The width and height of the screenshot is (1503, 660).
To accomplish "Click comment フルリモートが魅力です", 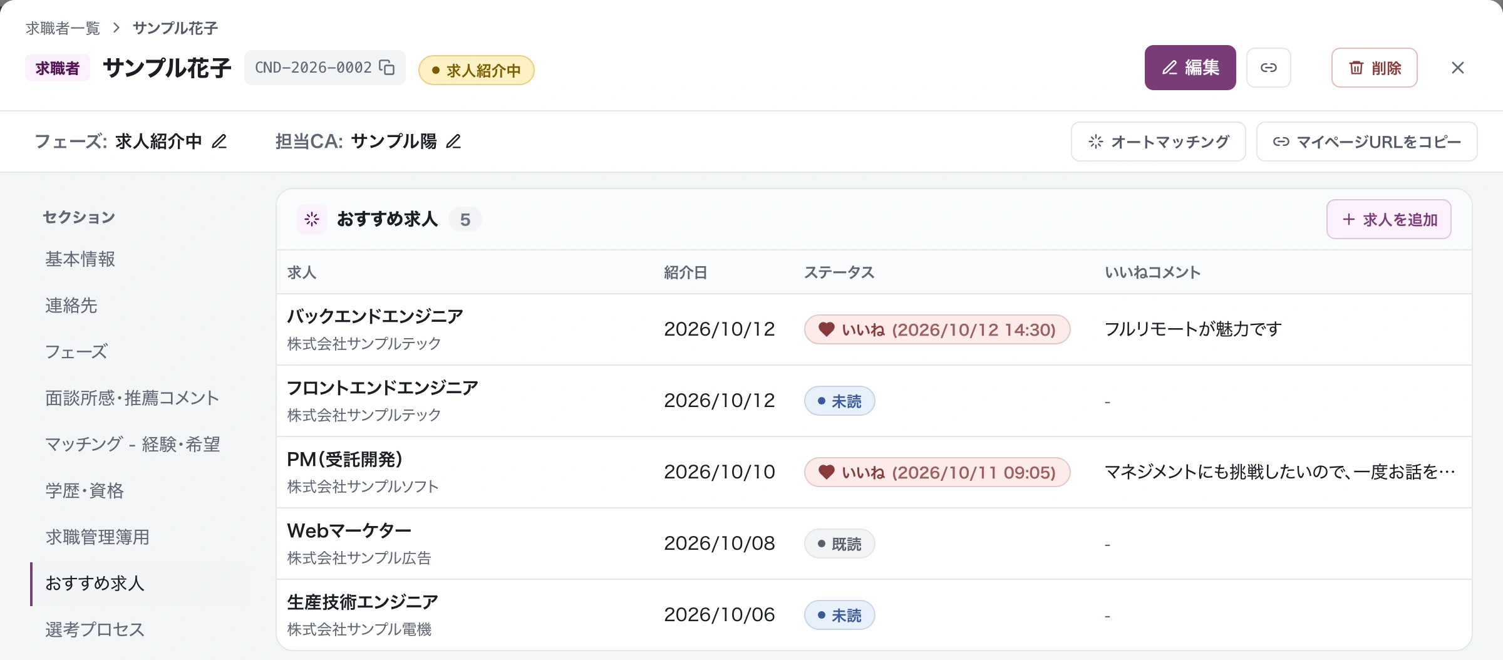I will [x=1193, y=329].
